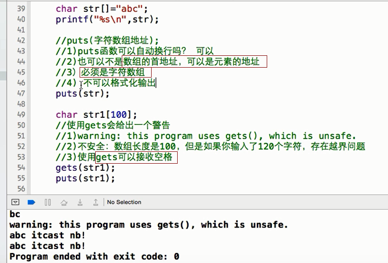Screen dimensions: 388x263
Task: Click the comment //puts(字符数组地址);
Action: 107,40
